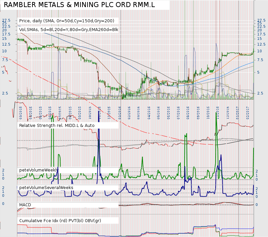Click the 01/2016 date label
Viewport: 268px width, 237px height.
point(120,113)
